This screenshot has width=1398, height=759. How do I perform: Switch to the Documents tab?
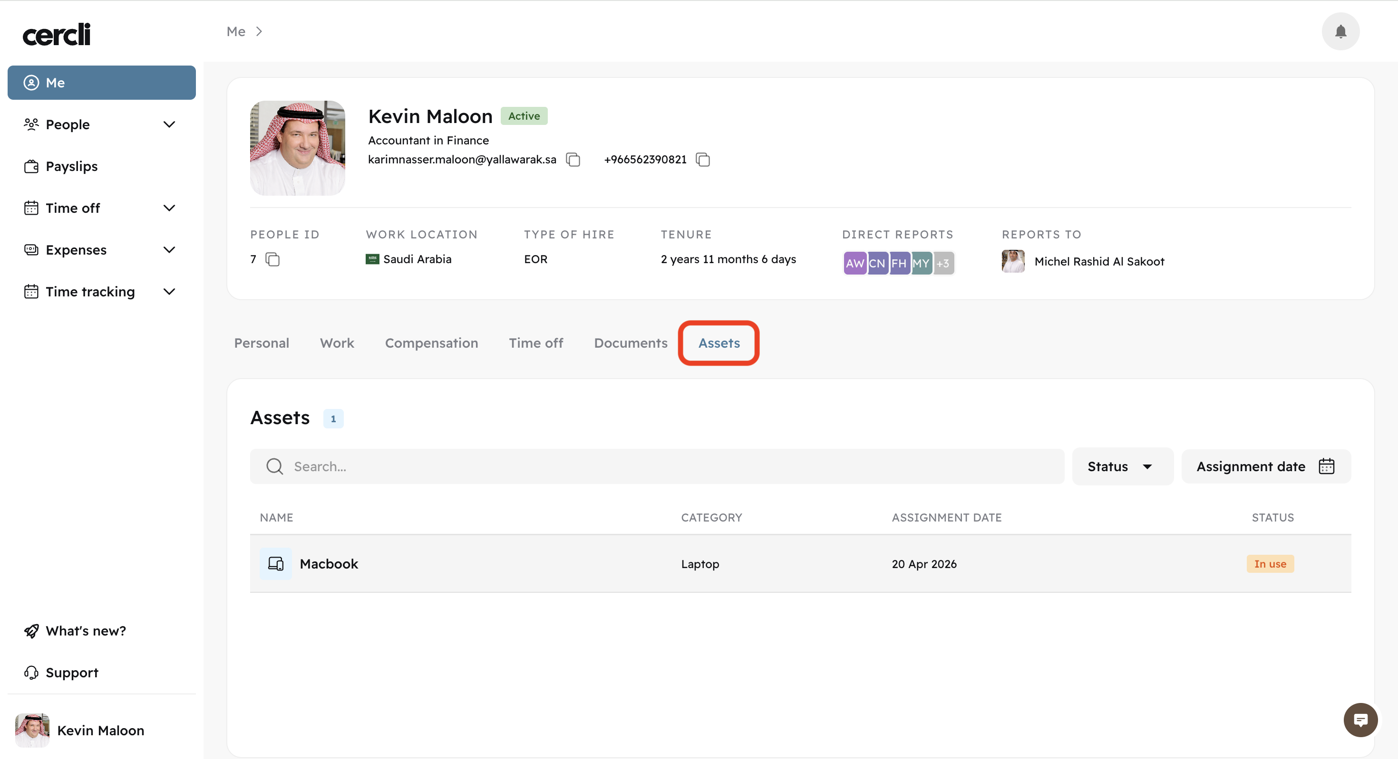click(x=630, y=343)
